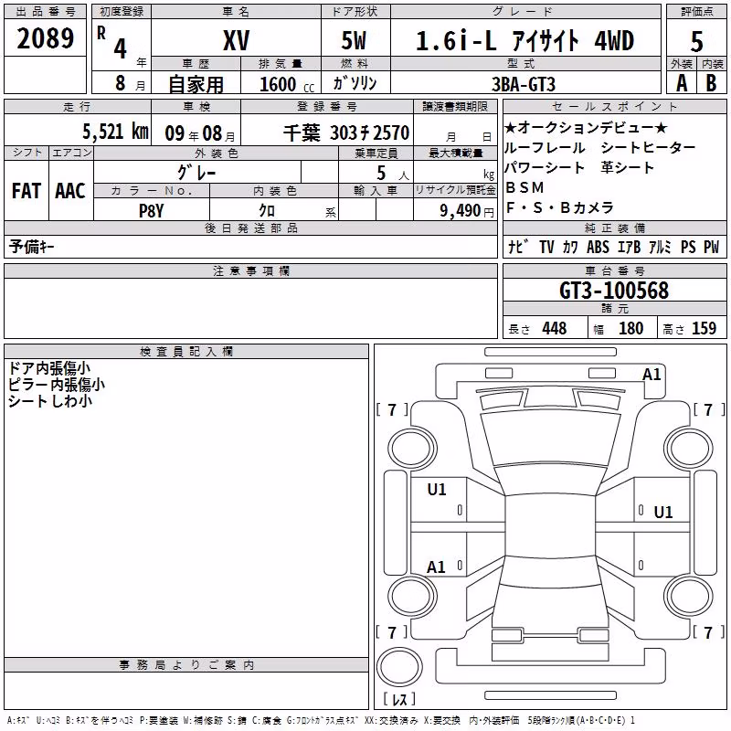Screen dimensions: 731x731
Task: Click BSM sales point
Action: tap(524, 187)
